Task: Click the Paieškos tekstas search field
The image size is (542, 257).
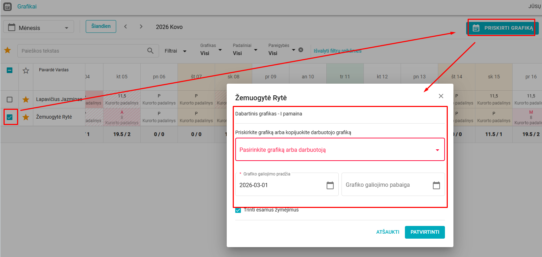Action: 81,51
